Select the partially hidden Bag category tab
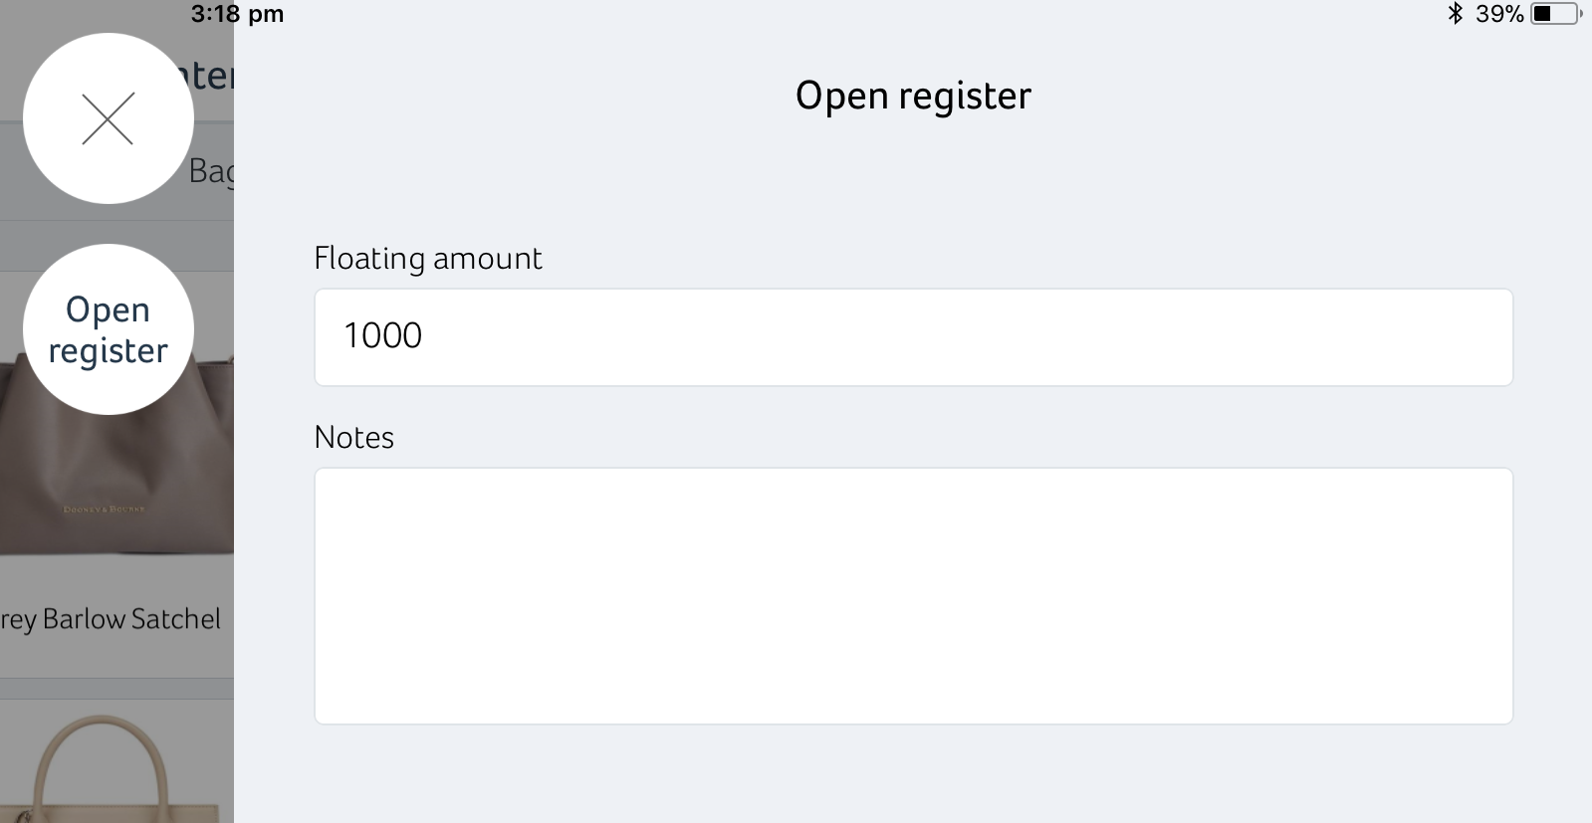 click(211, 171)
